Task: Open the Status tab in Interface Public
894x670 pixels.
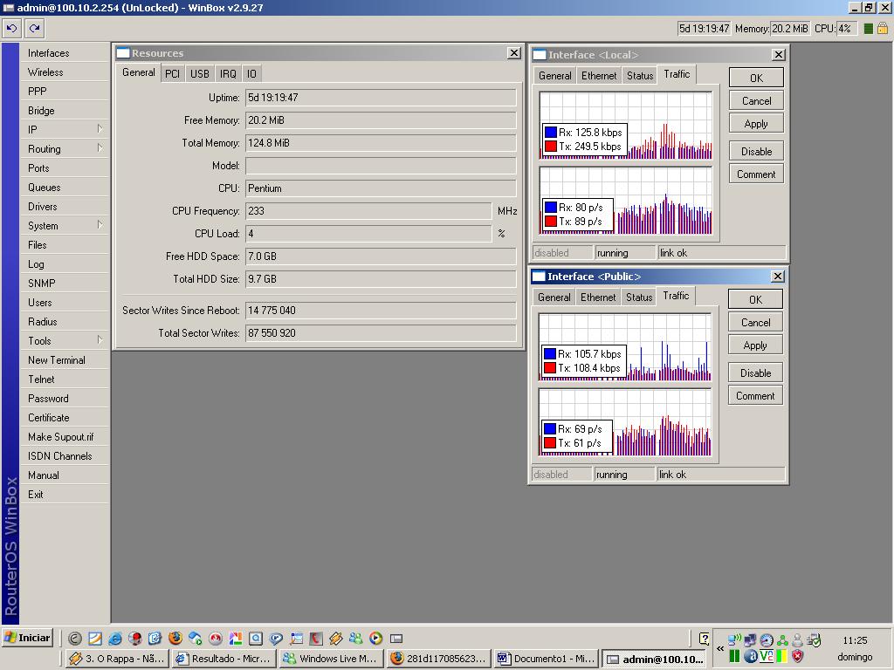Action: tap(638, 297)
